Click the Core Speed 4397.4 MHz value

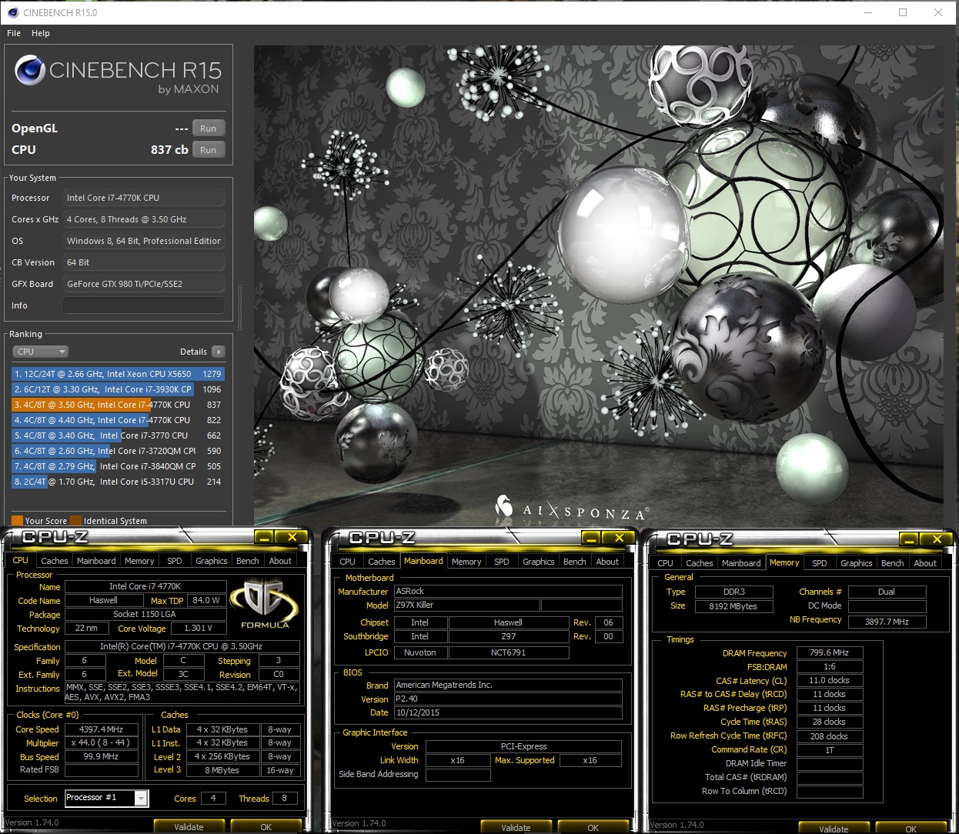101,729
